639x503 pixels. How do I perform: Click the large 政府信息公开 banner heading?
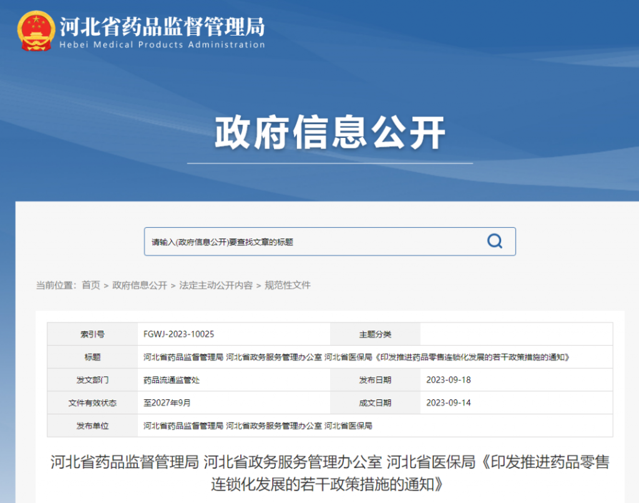(330, 132)
